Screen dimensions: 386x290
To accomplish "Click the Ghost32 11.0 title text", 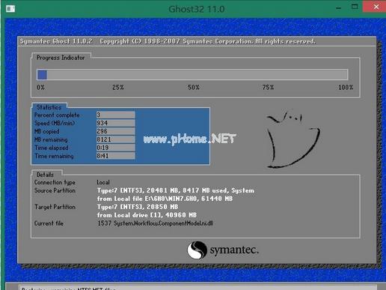I will point(197,9).
